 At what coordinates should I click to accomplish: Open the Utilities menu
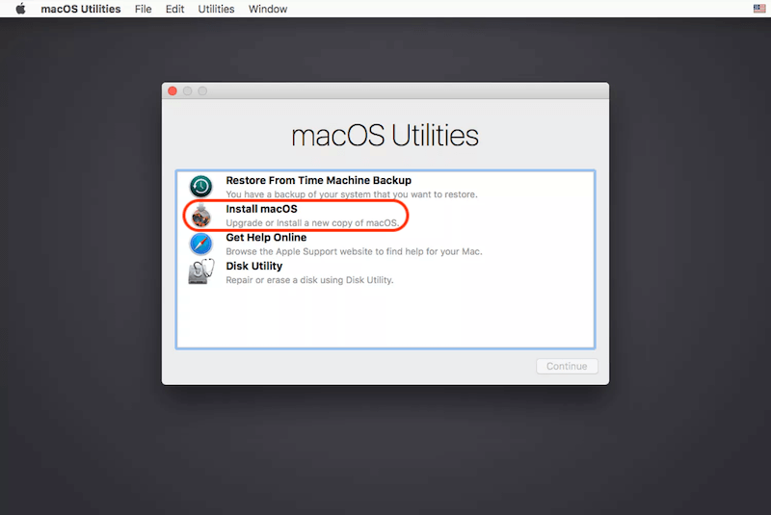216,9
